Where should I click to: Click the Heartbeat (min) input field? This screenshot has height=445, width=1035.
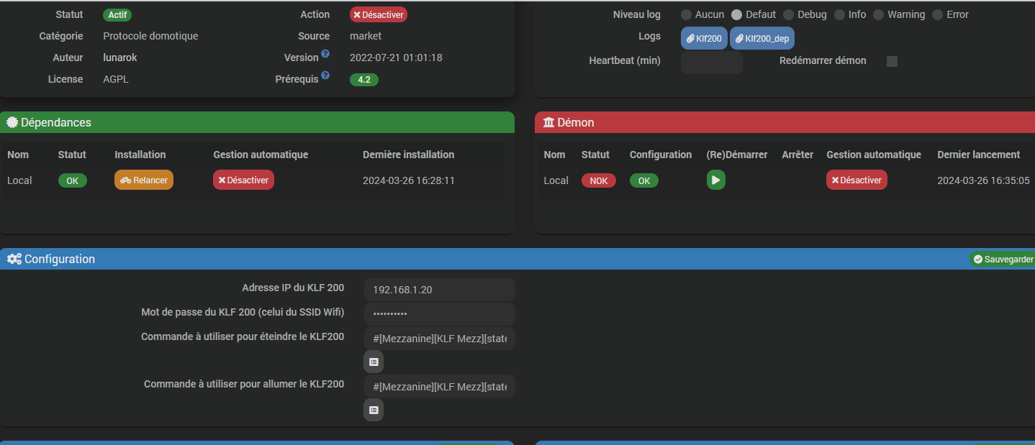coord(712,62)
